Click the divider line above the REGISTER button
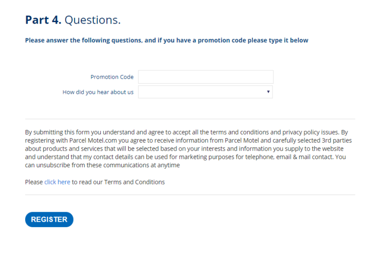 pos(190,195)
